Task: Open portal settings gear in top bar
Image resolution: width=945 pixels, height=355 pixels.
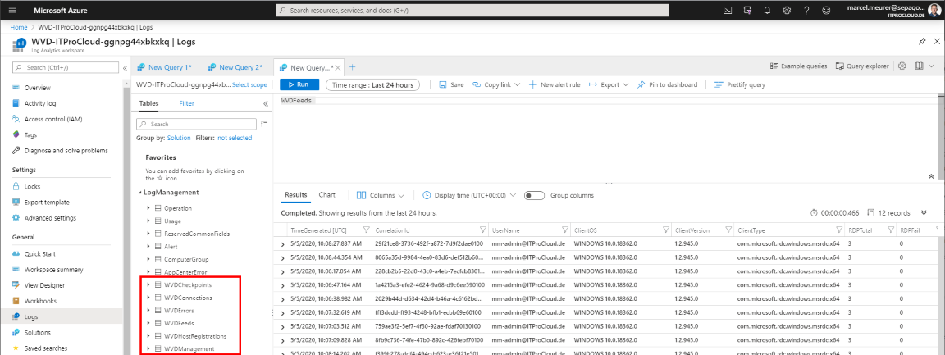Action: pos(787,10)
